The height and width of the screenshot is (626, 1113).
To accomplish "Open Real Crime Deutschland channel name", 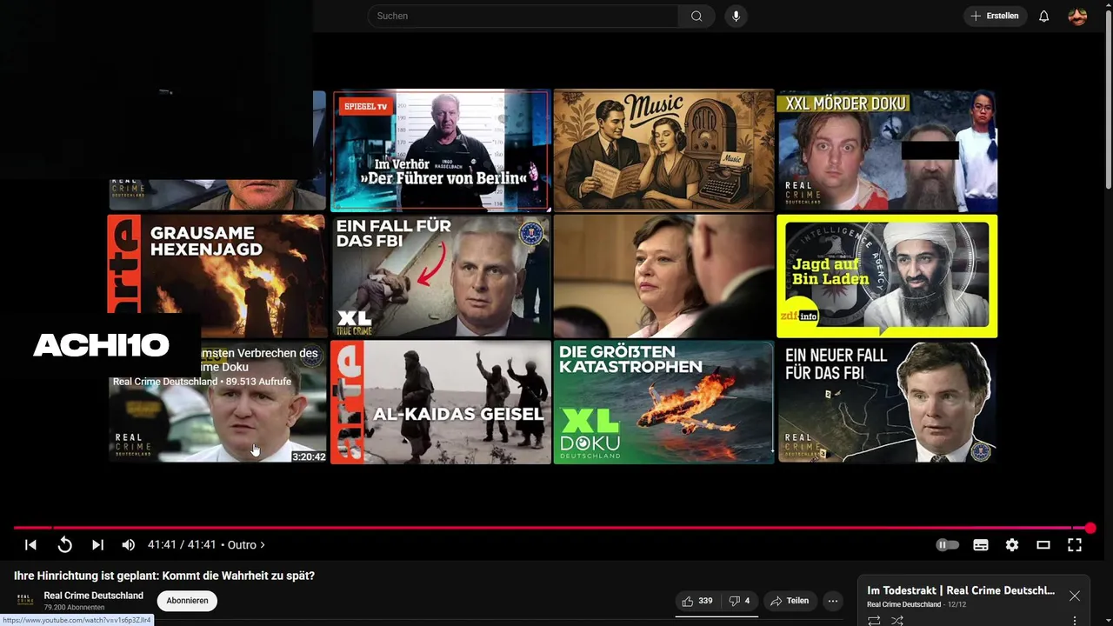I will (93, 596).
